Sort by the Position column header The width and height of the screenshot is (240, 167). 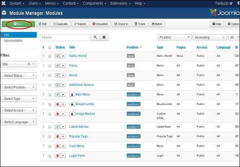click(134, 47)
